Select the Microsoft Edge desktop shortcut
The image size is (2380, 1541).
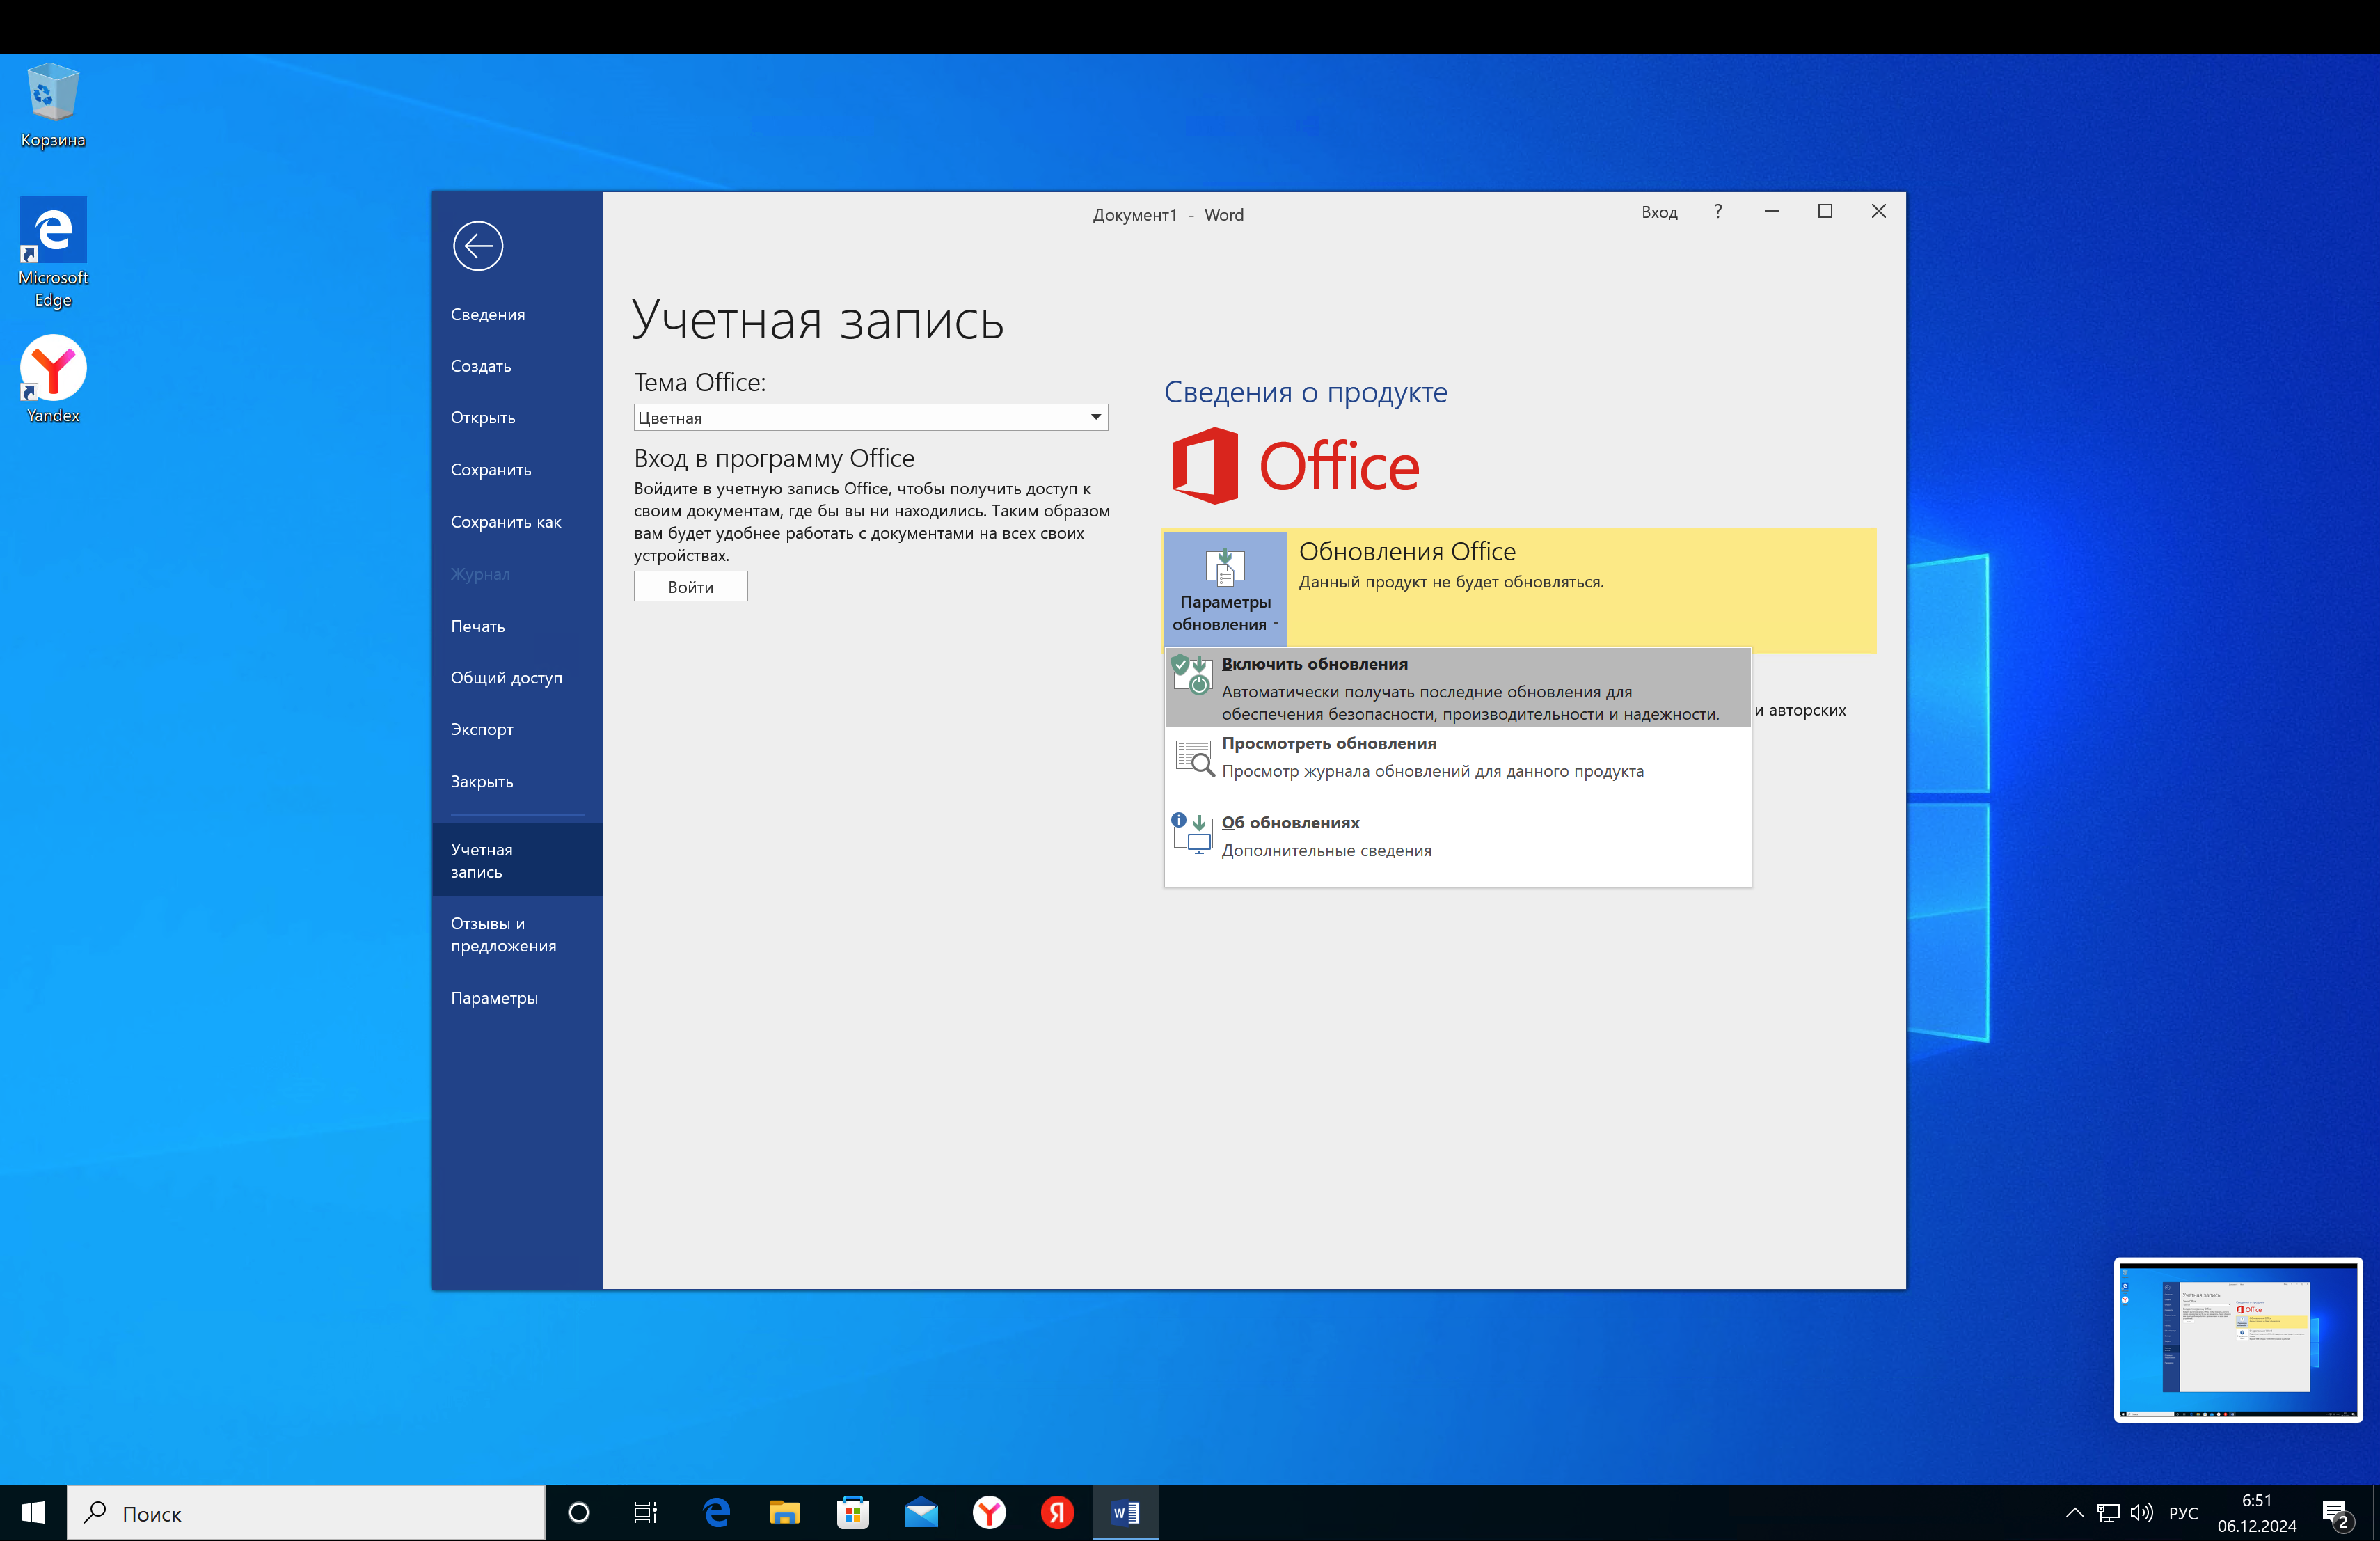tap(53, 253)
